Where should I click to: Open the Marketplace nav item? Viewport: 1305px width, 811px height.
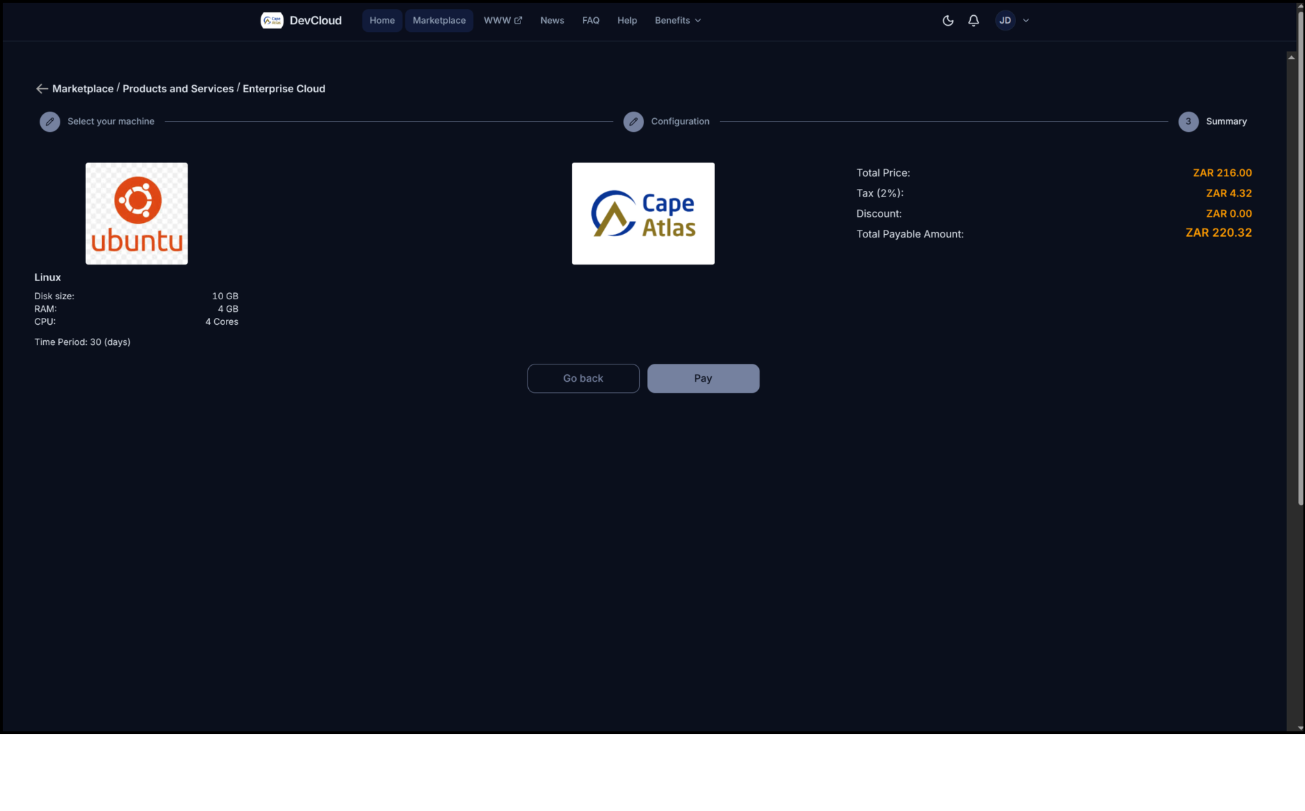pyautogui.click(x=439, y=21)
